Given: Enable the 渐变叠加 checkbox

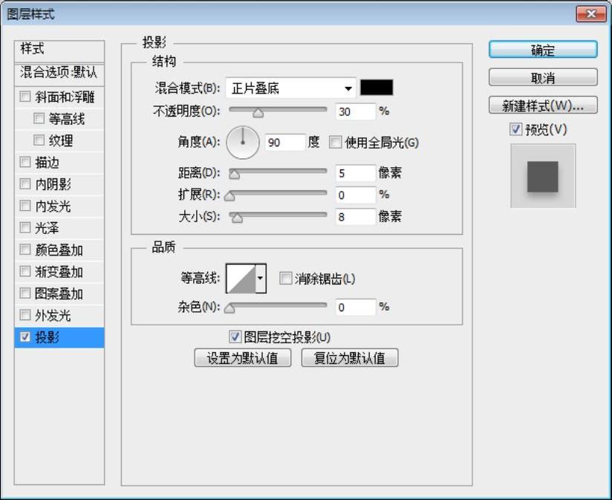Looking at the screenshot, I should tap(25, 271).
